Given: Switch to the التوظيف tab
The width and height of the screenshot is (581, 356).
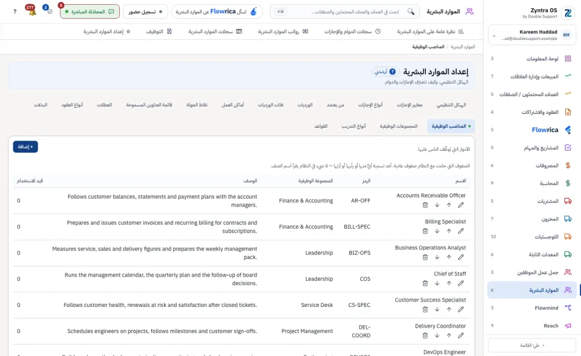Looking at the screenshot, I should pyautogui.click(x=159, y=31).
